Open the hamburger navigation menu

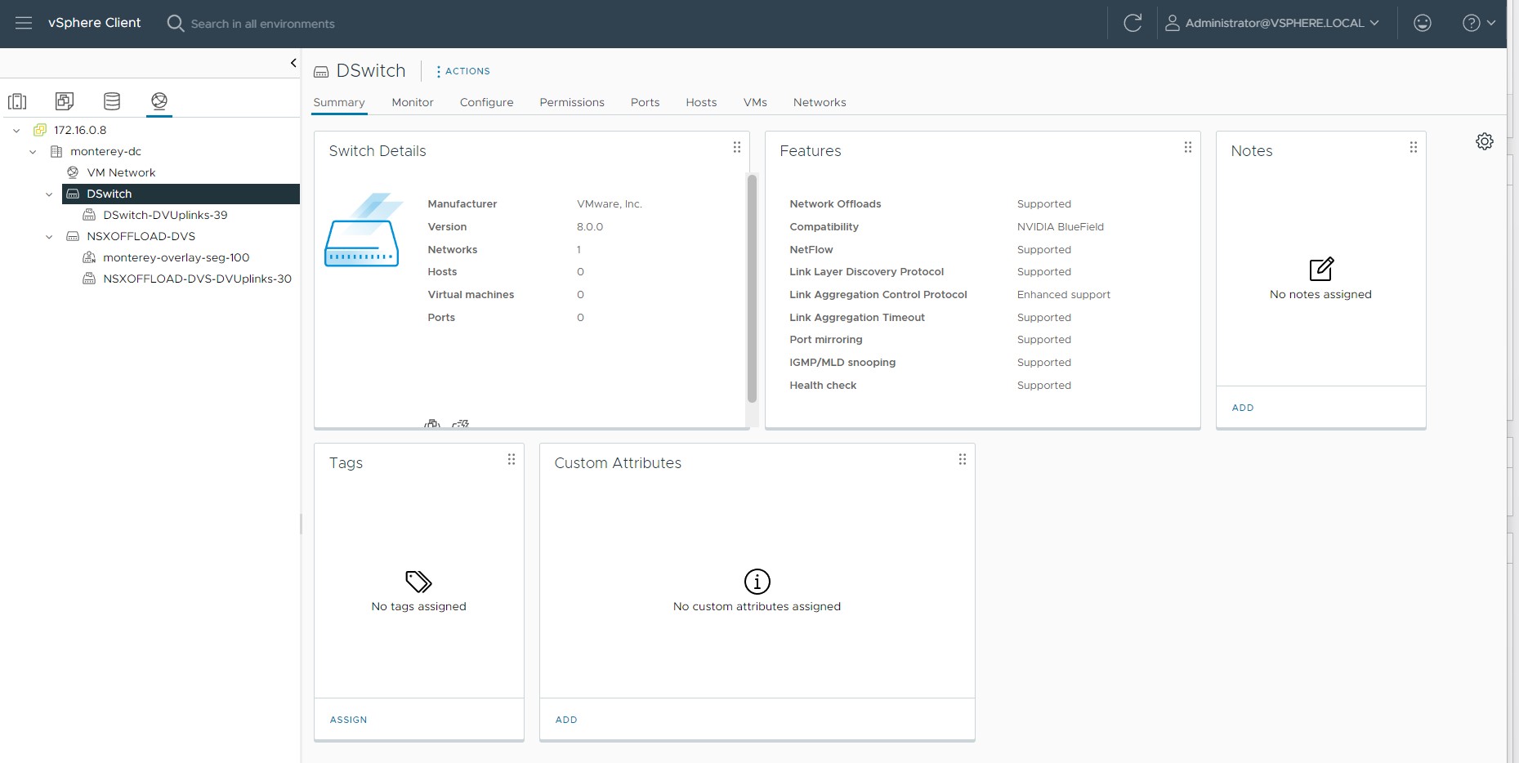pyautogui.click(x=24, y=23)
